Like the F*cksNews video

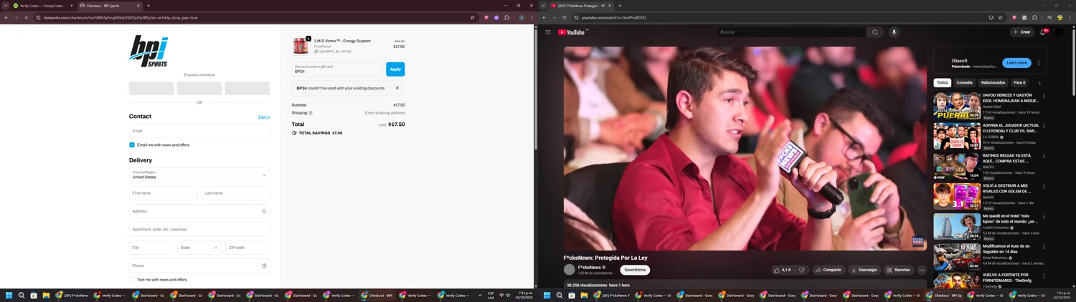783,270
